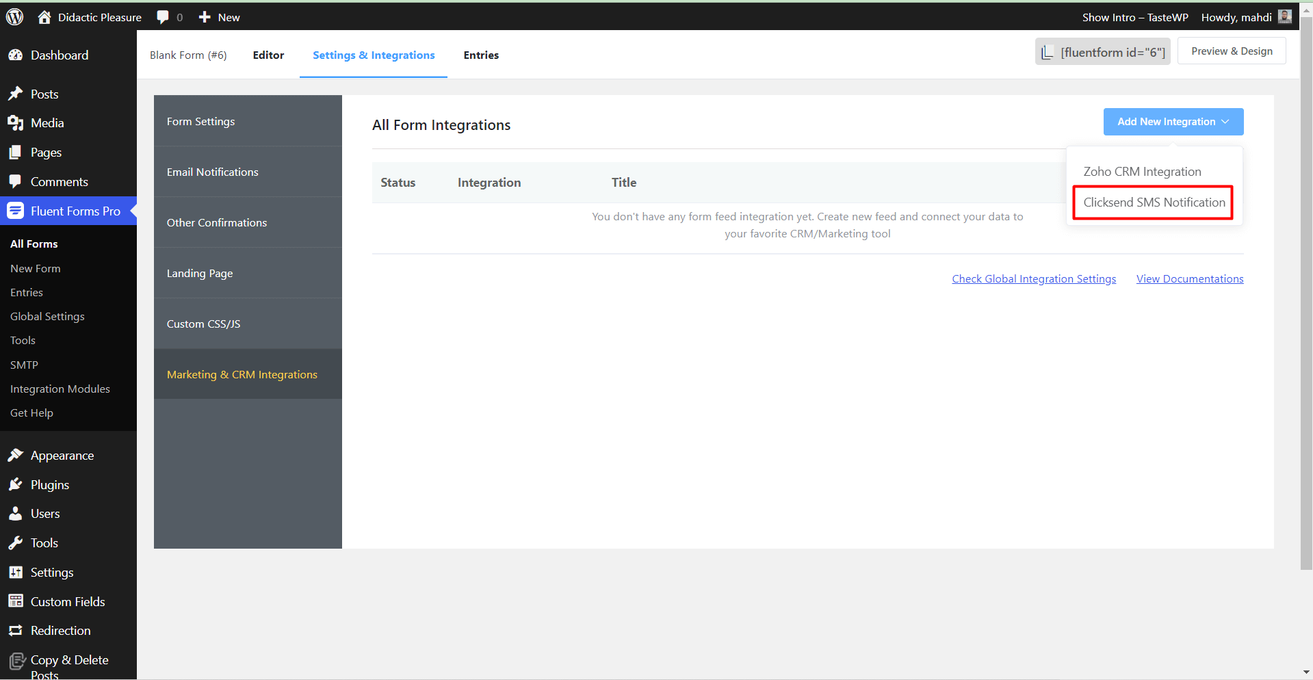Open Other Confirmations settings
Screen dimensions: 1313x680
pos(248,222)
